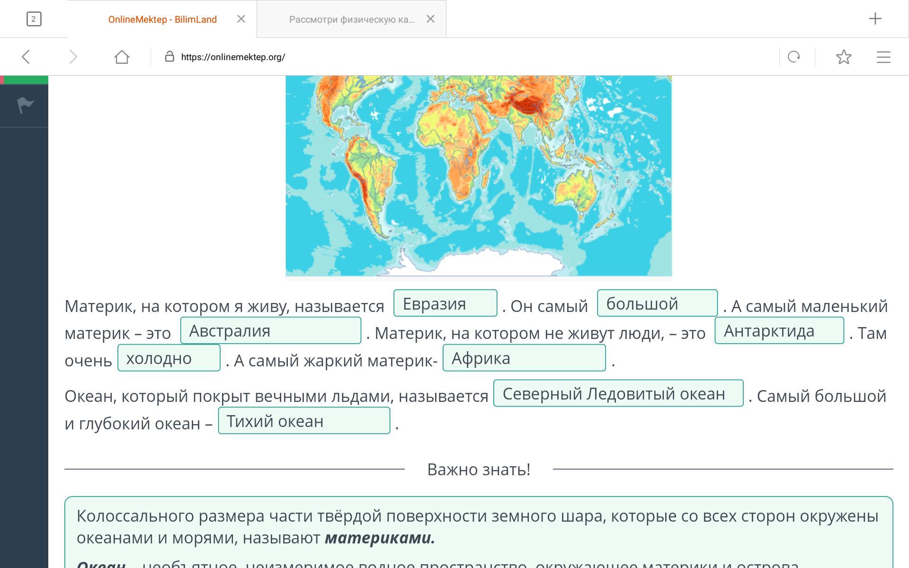Open a new tab with plus icon

[x=875, y=19]
